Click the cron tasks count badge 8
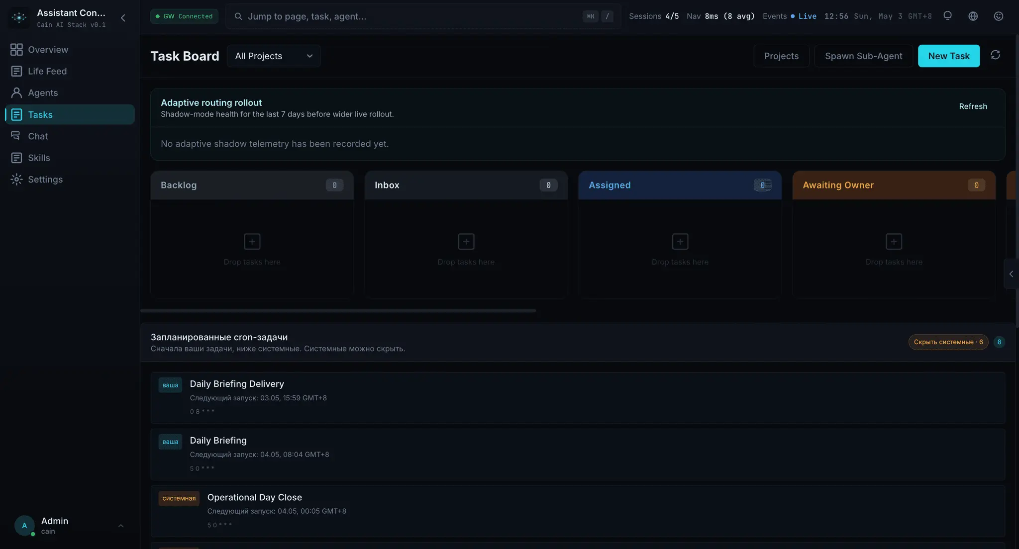Viewport: 1019px width, 549px height. pos(999,342)
